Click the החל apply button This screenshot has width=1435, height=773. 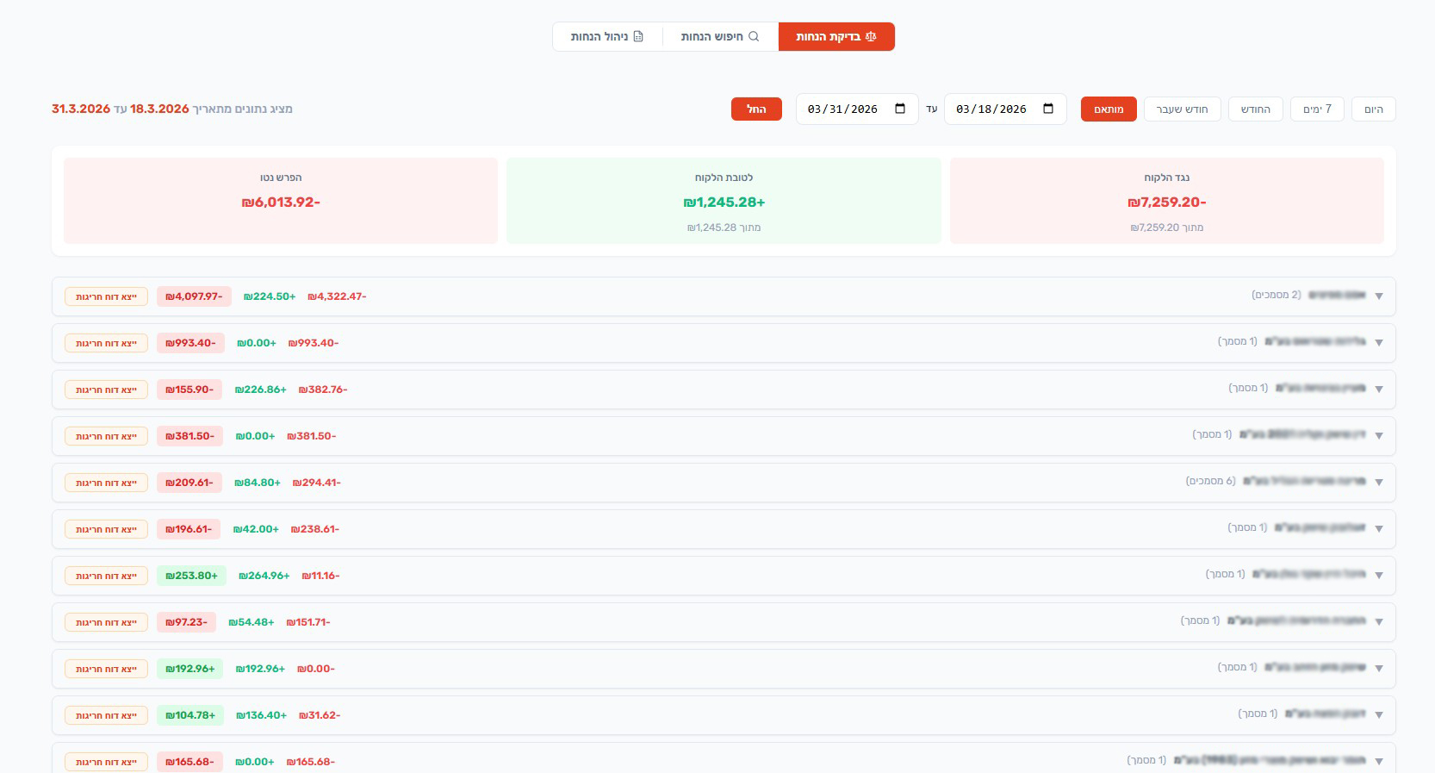pyautogui.click(x=756, y=109)
